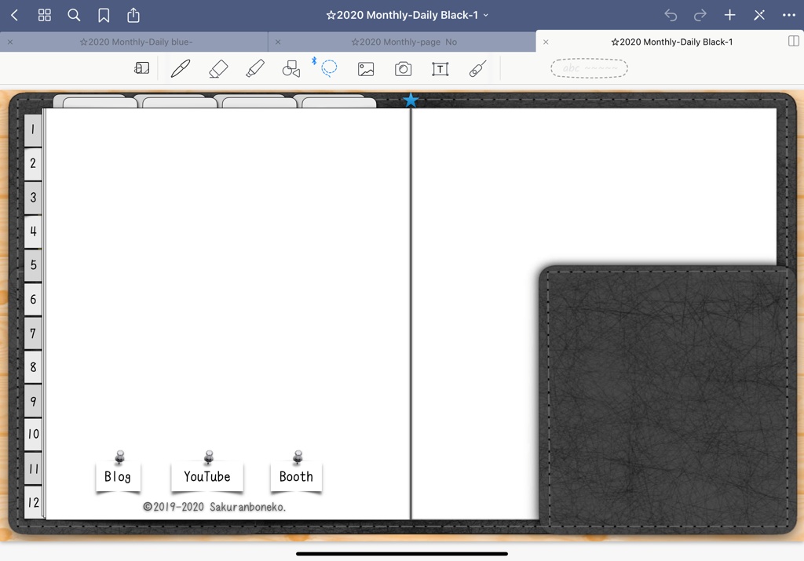Viewport: 804px width, 561px height.
Task: Select the Shapes tool
Action: 291,68
